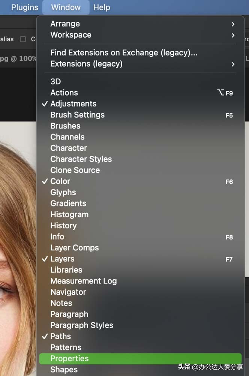Toggle the checked Color panel entry
Viewport: 249px width, 376px height.
coord(140,181)
